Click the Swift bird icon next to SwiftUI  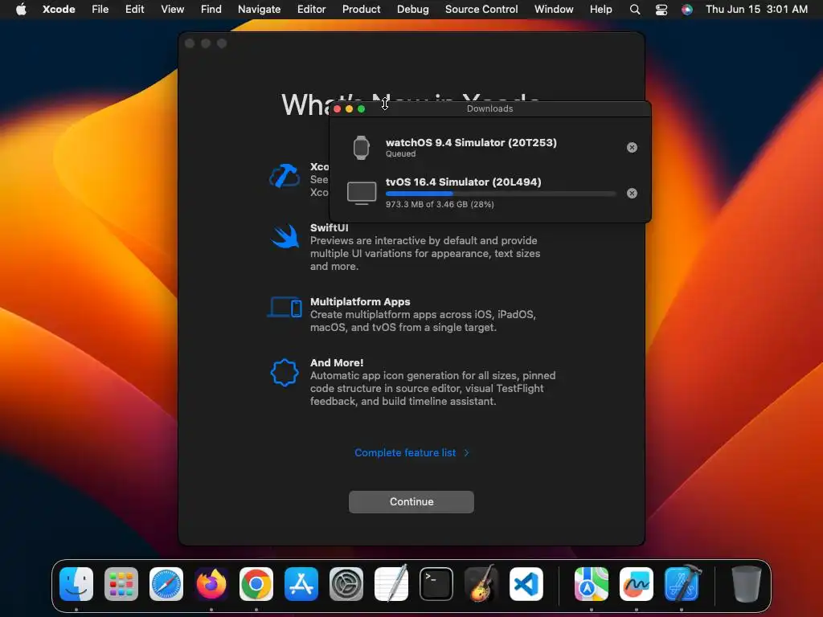click(285, 237)
